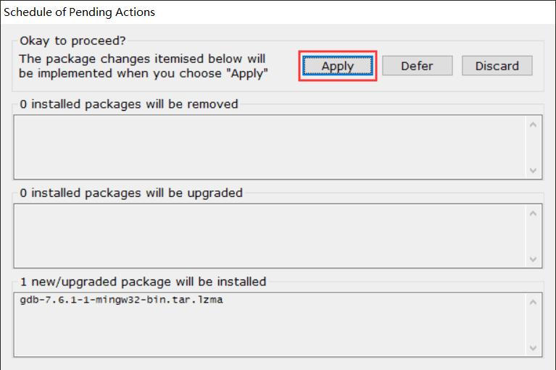Click "1 new/upgraded package will be installed" heading
This screenshot has height=370, width=556.
tap(143, 281)
